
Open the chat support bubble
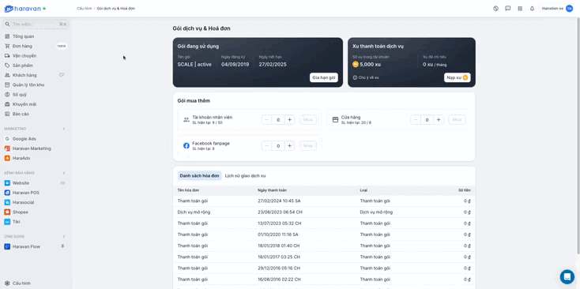(x=567, y=276)
